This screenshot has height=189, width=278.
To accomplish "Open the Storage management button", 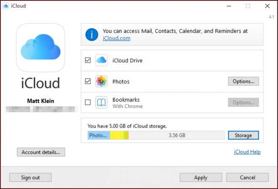I will click(x=243, y=135).
